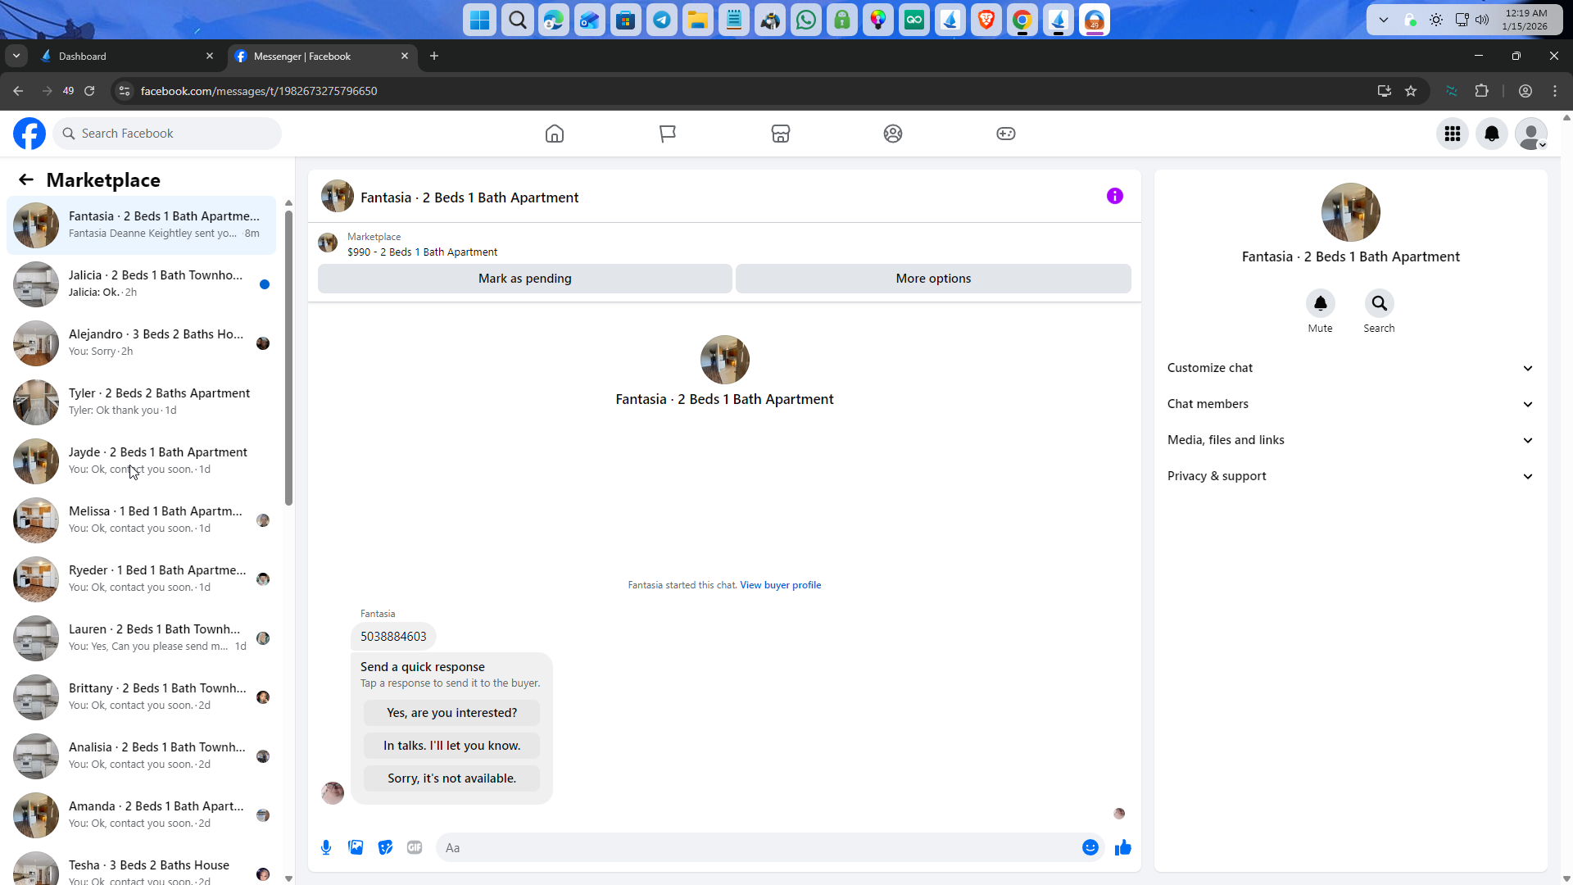
Task: Expand Media, files and links section
Action: [x=1350, y=440]
